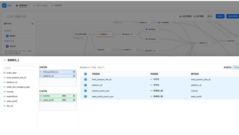Click the 保存 button
239x135 pixels.
[x=220, y=16]
